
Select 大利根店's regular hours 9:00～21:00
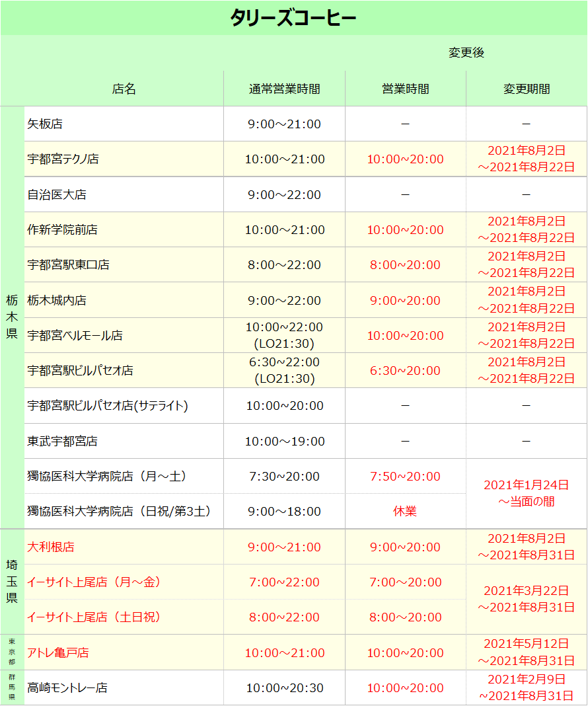(284, 547)
